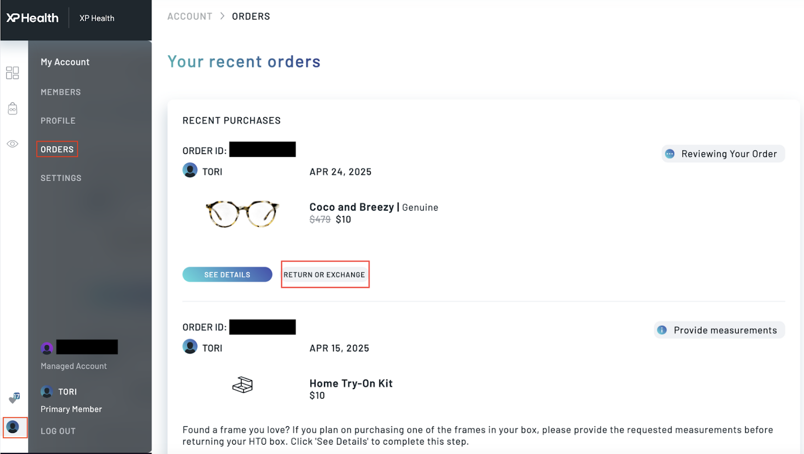Click the Coco and Breezy glasses thumbnail
Viewport: 804px width, 454px height.
click(242, 214)
